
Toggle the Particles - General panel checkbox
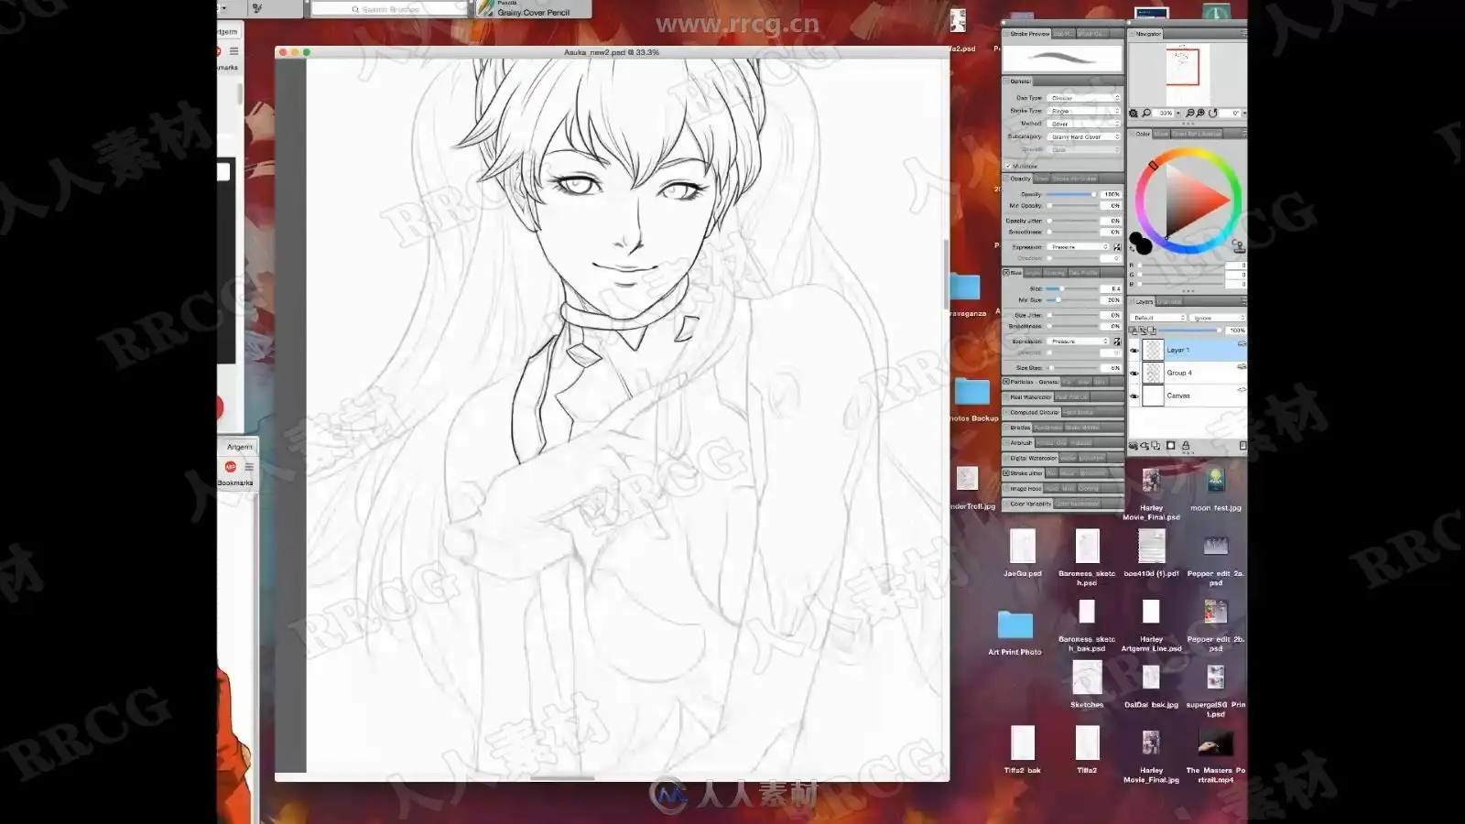pos(1006,382)
